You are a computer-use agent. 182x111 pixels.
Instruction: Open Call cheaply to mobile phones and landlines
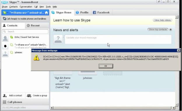point(25,19)
